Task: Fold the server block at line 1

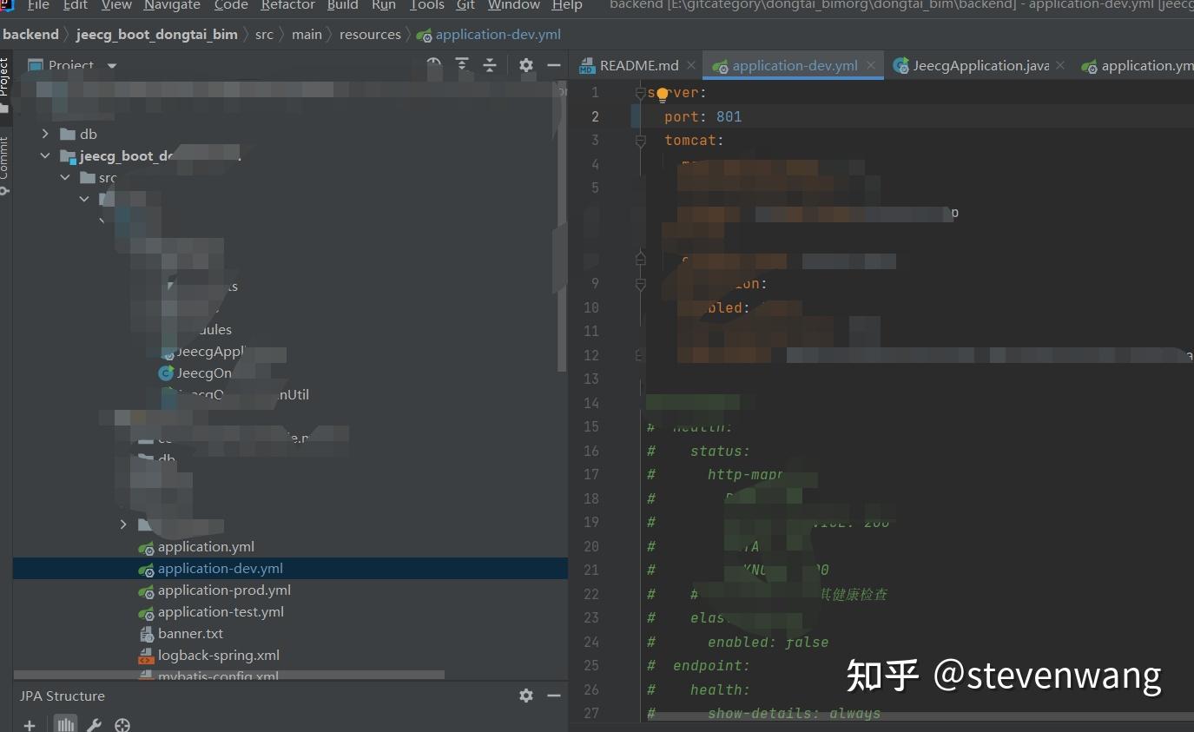Action: pyautogui.click(x=640, y=93)
